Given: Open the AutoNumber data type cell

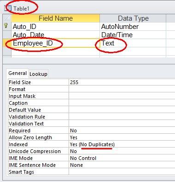Looking at the screenshot, I should (x=133, y=27).
